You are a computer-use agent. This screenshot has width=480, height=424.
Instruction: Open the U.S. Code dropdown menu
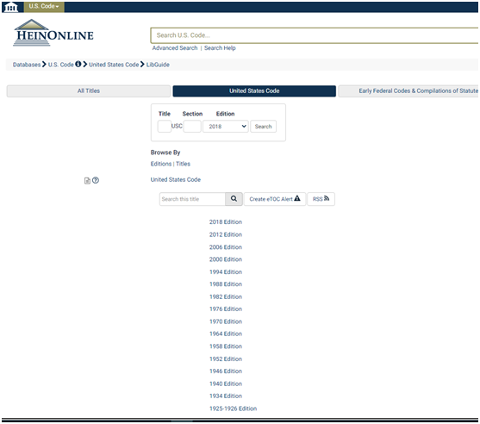pos(44,6)
